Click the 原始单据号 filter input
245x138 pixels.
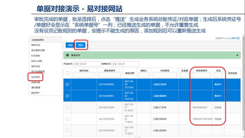tap(109, 75)
